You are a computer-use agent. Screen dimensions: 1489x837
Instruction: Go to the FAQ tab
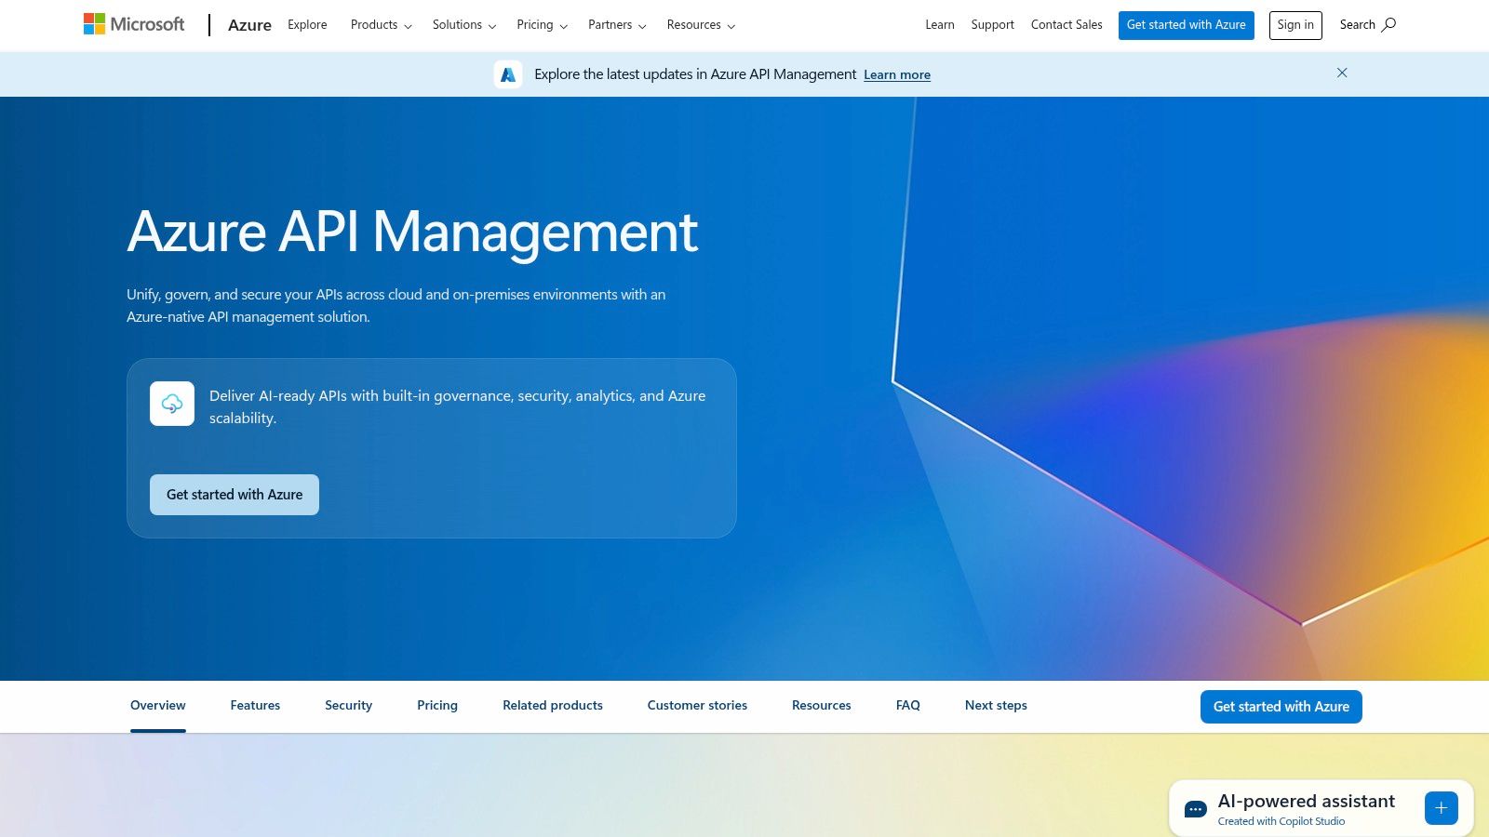[907, 706]
